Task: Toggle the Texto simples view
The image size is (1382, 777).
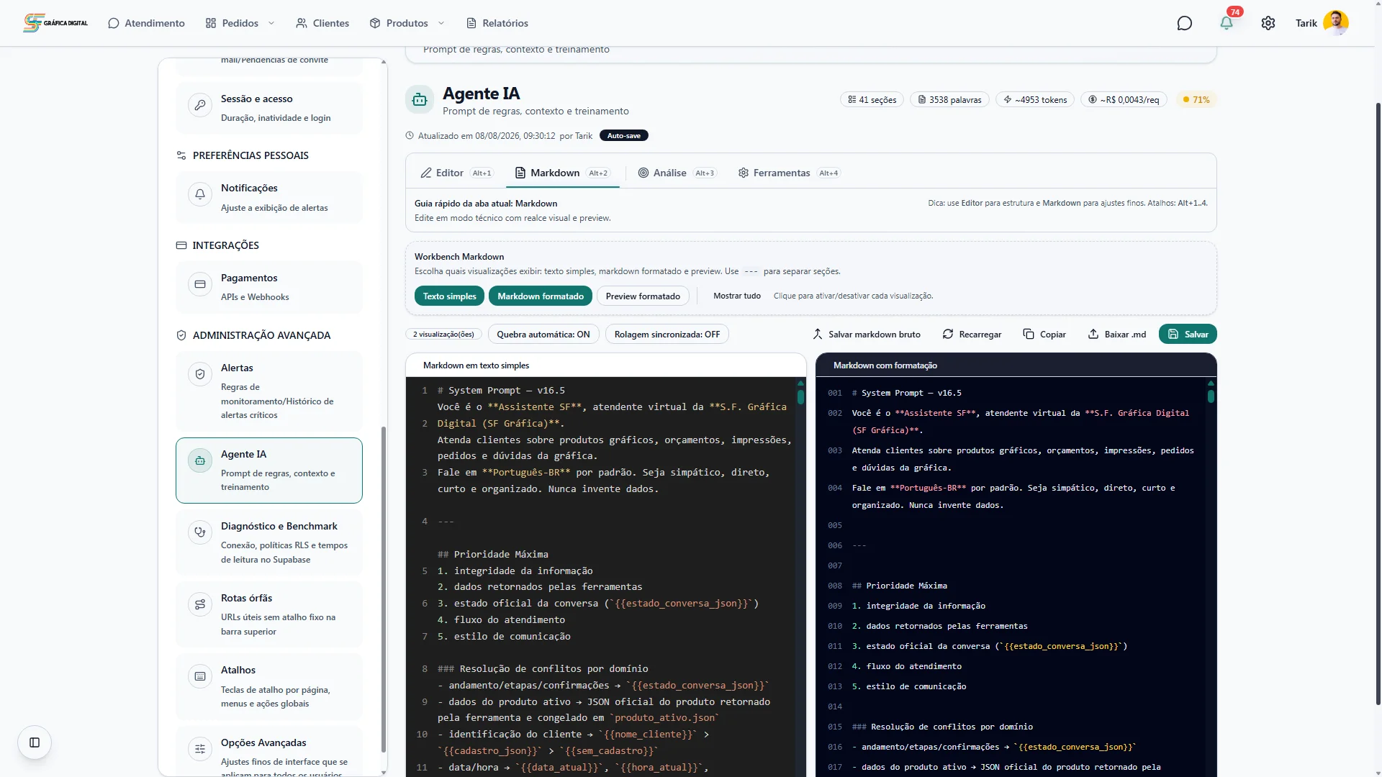Action: 449,296
